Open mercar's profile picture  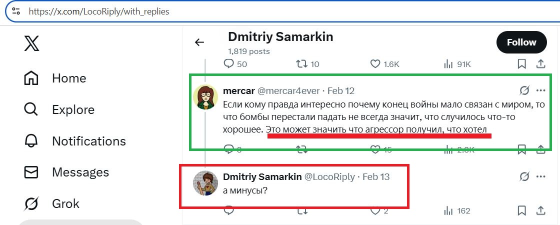tap(204, 97)
